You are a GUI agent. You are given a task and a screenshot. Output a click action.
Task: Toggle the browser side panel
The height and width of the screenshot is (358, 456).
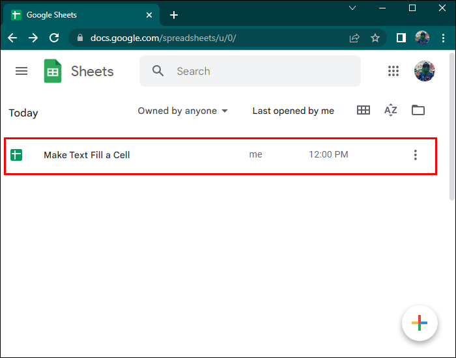pyautogui.click(x=401, y=38)
